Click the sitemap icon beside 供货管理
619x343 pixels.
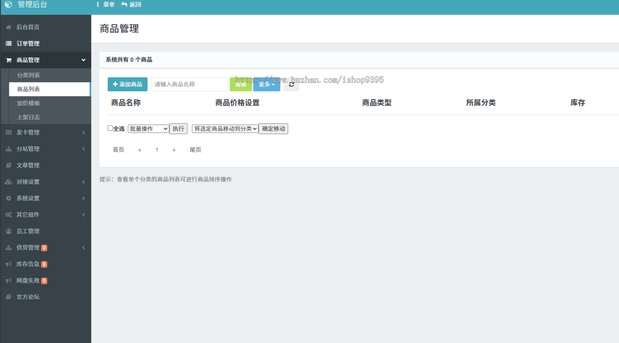(8, 248)
